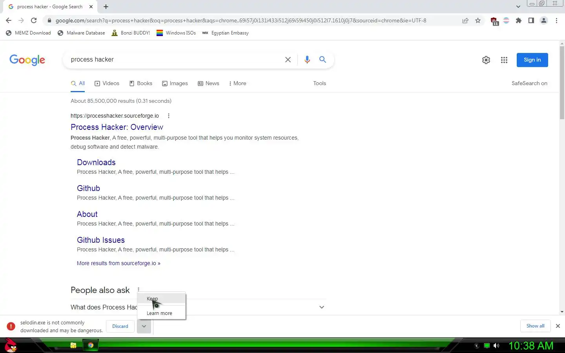Close the process hacker search tab
This screenshot has height=353, width=565.
point(91,7)
